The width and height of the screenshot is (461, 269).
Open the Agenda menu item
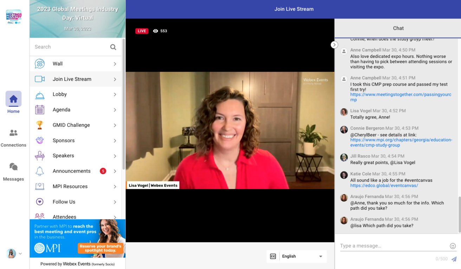[x=76, y=110]
